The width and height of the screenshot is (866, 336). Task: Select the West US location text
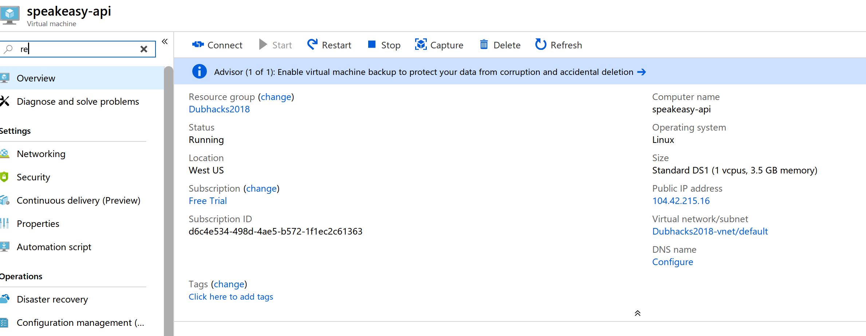coord(206,170)
